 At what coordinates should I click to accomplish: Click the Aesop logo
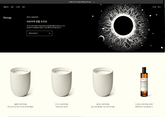(7, 18)
